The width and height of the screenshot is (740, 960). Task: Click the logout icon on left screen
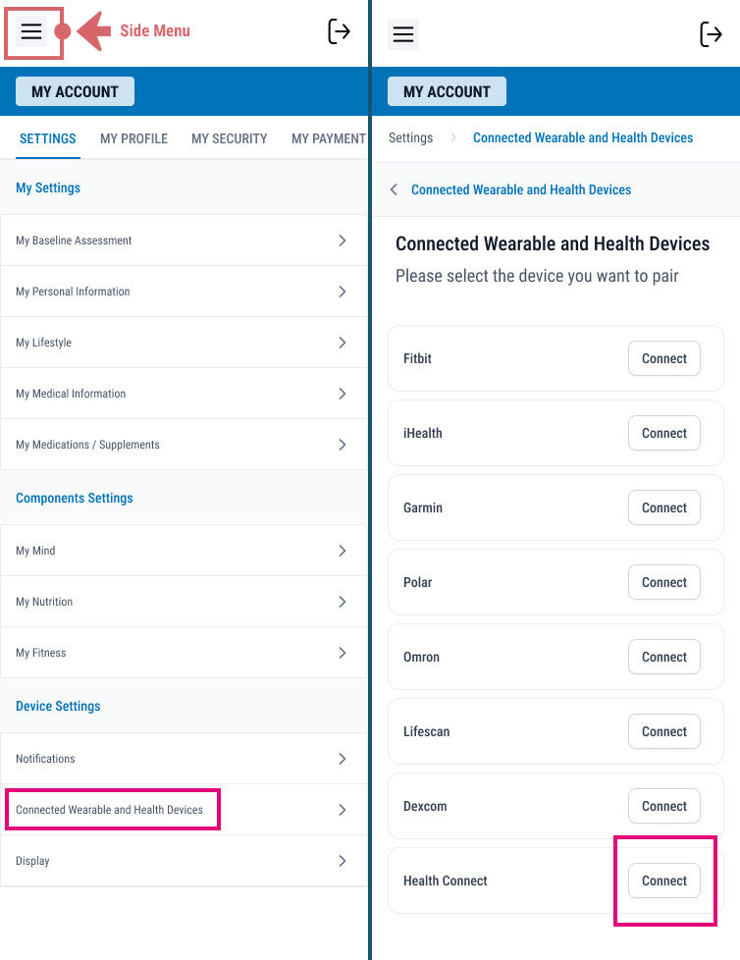pyautogui.click(x=339, y=31)
